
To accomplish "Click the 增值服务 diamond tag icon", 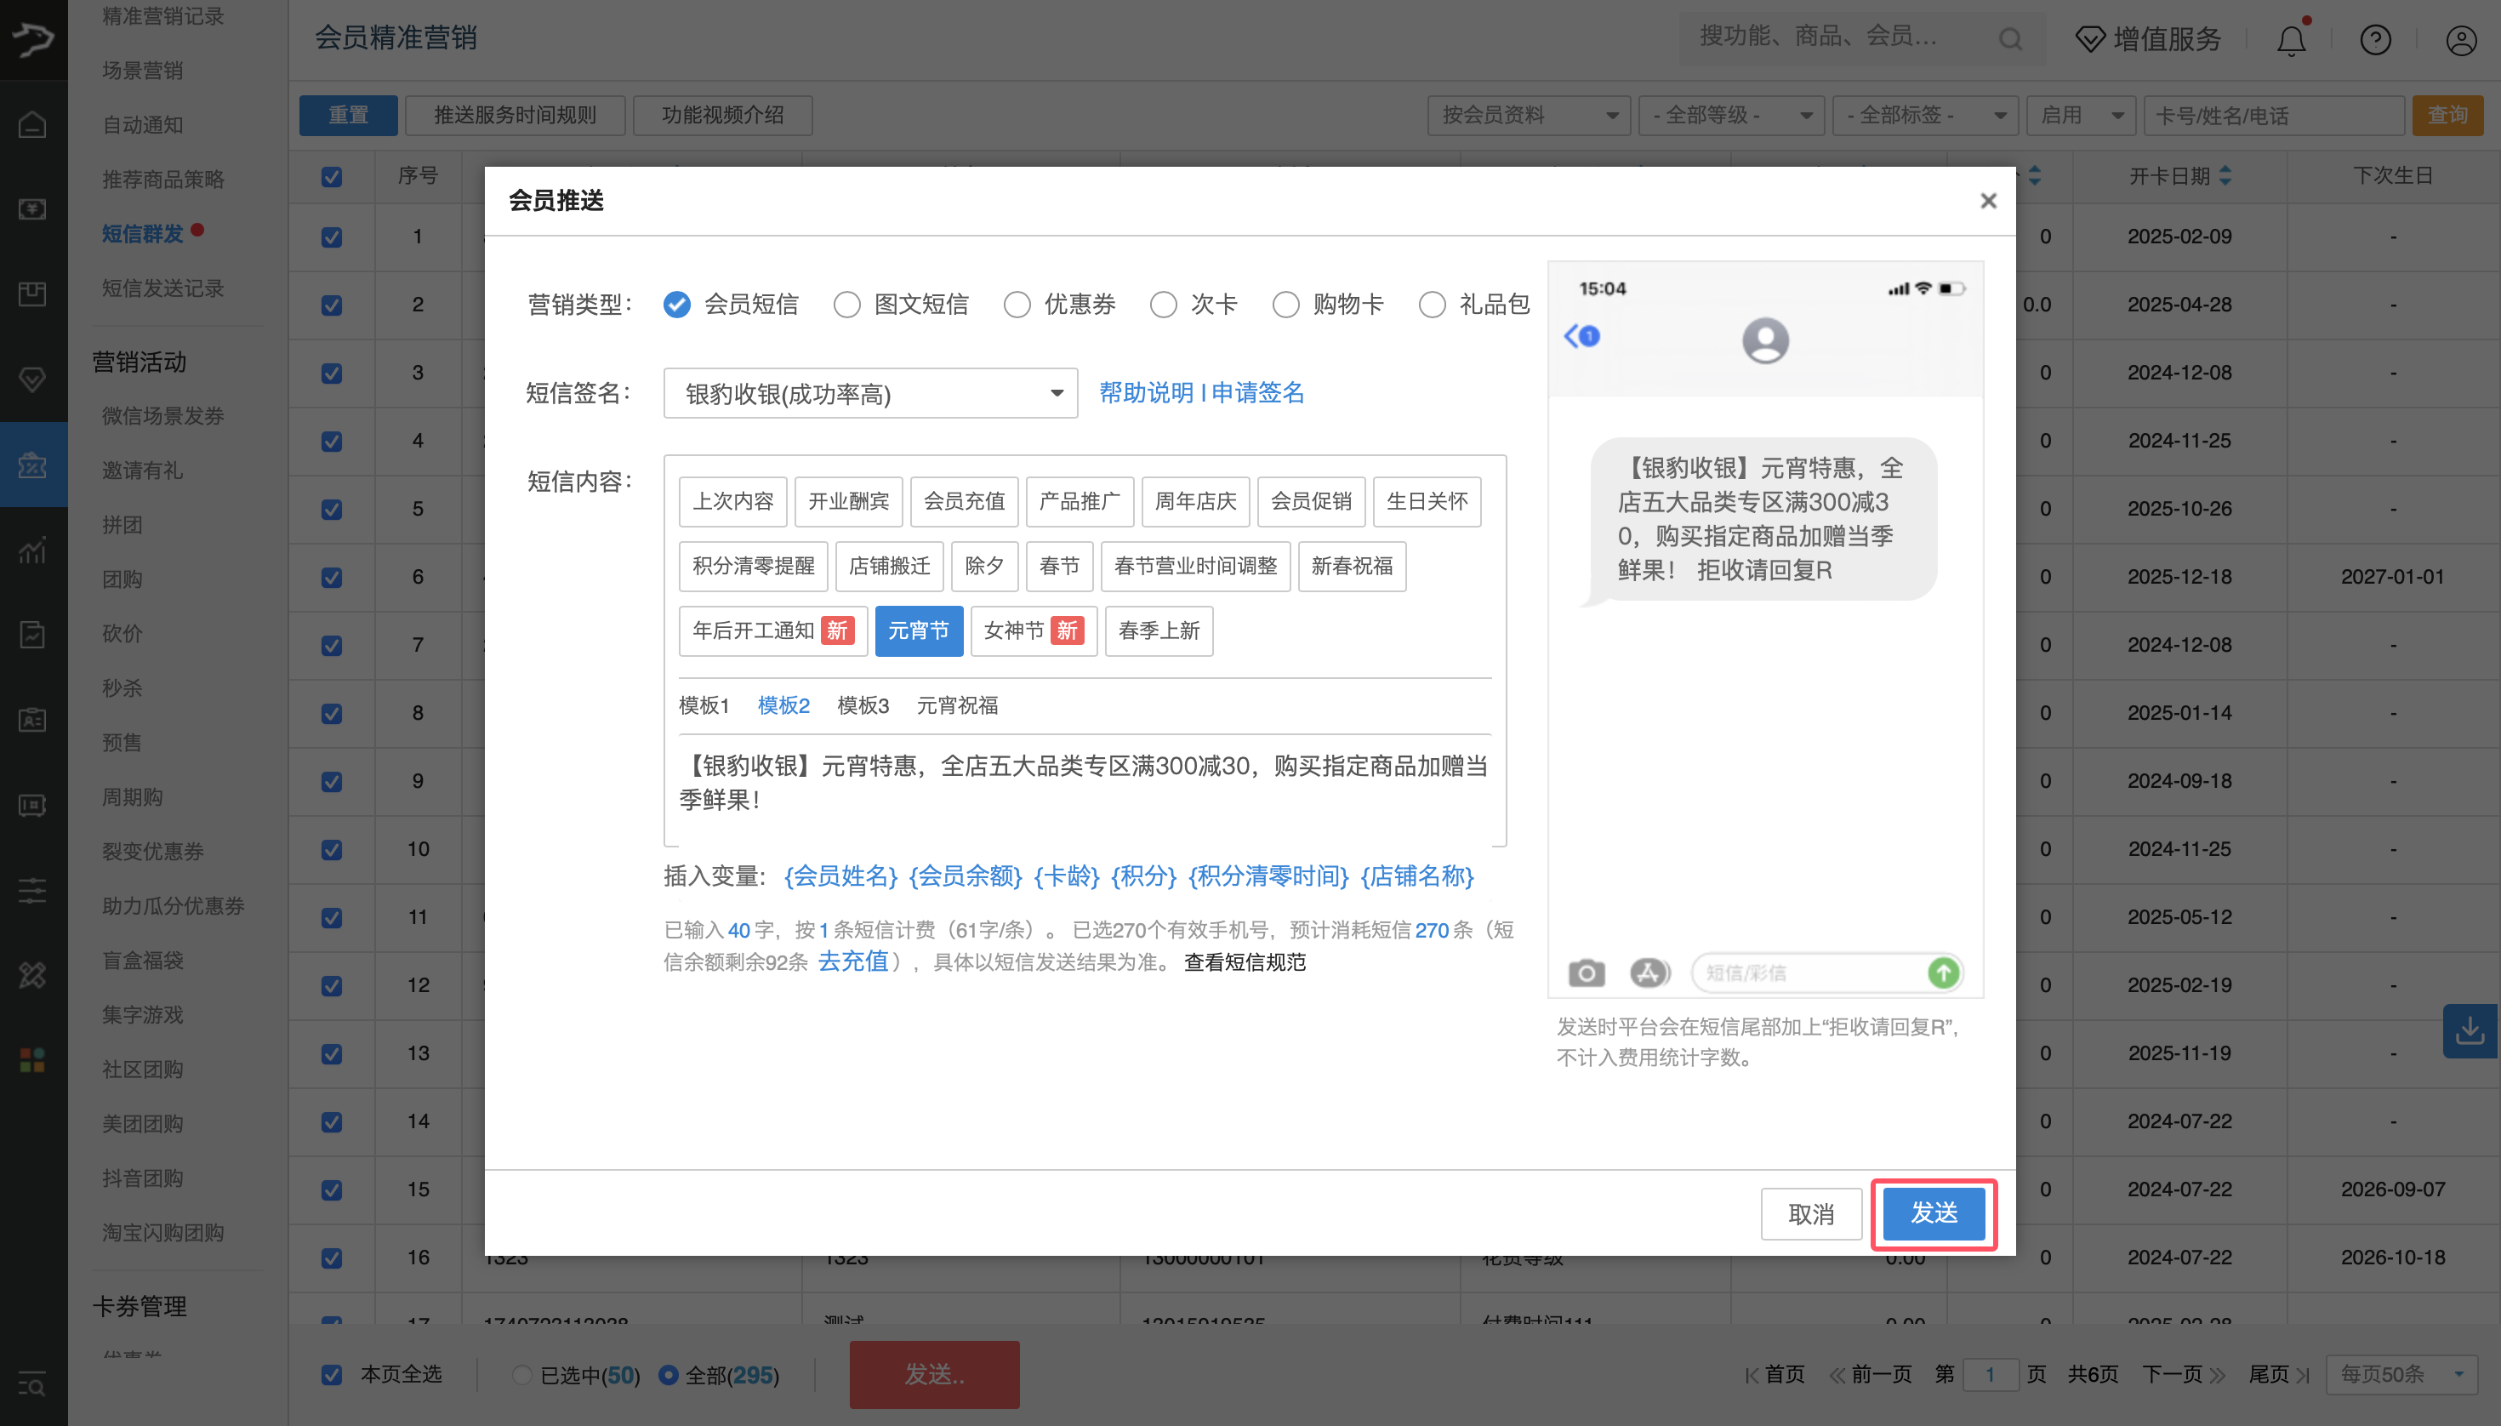I will click(2091, 39).
